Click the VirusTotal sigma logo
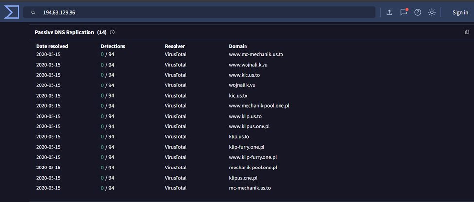 (x=12, y=12)
